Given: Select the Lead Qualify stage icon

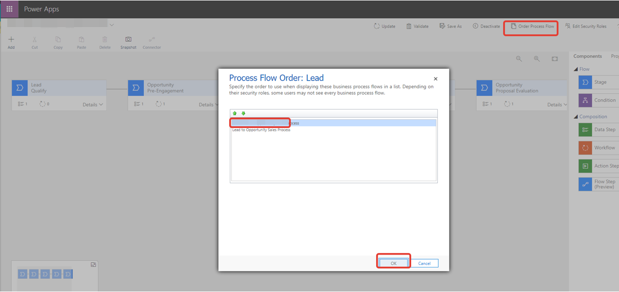Looking at the screenshot, I should pos(20,87).
